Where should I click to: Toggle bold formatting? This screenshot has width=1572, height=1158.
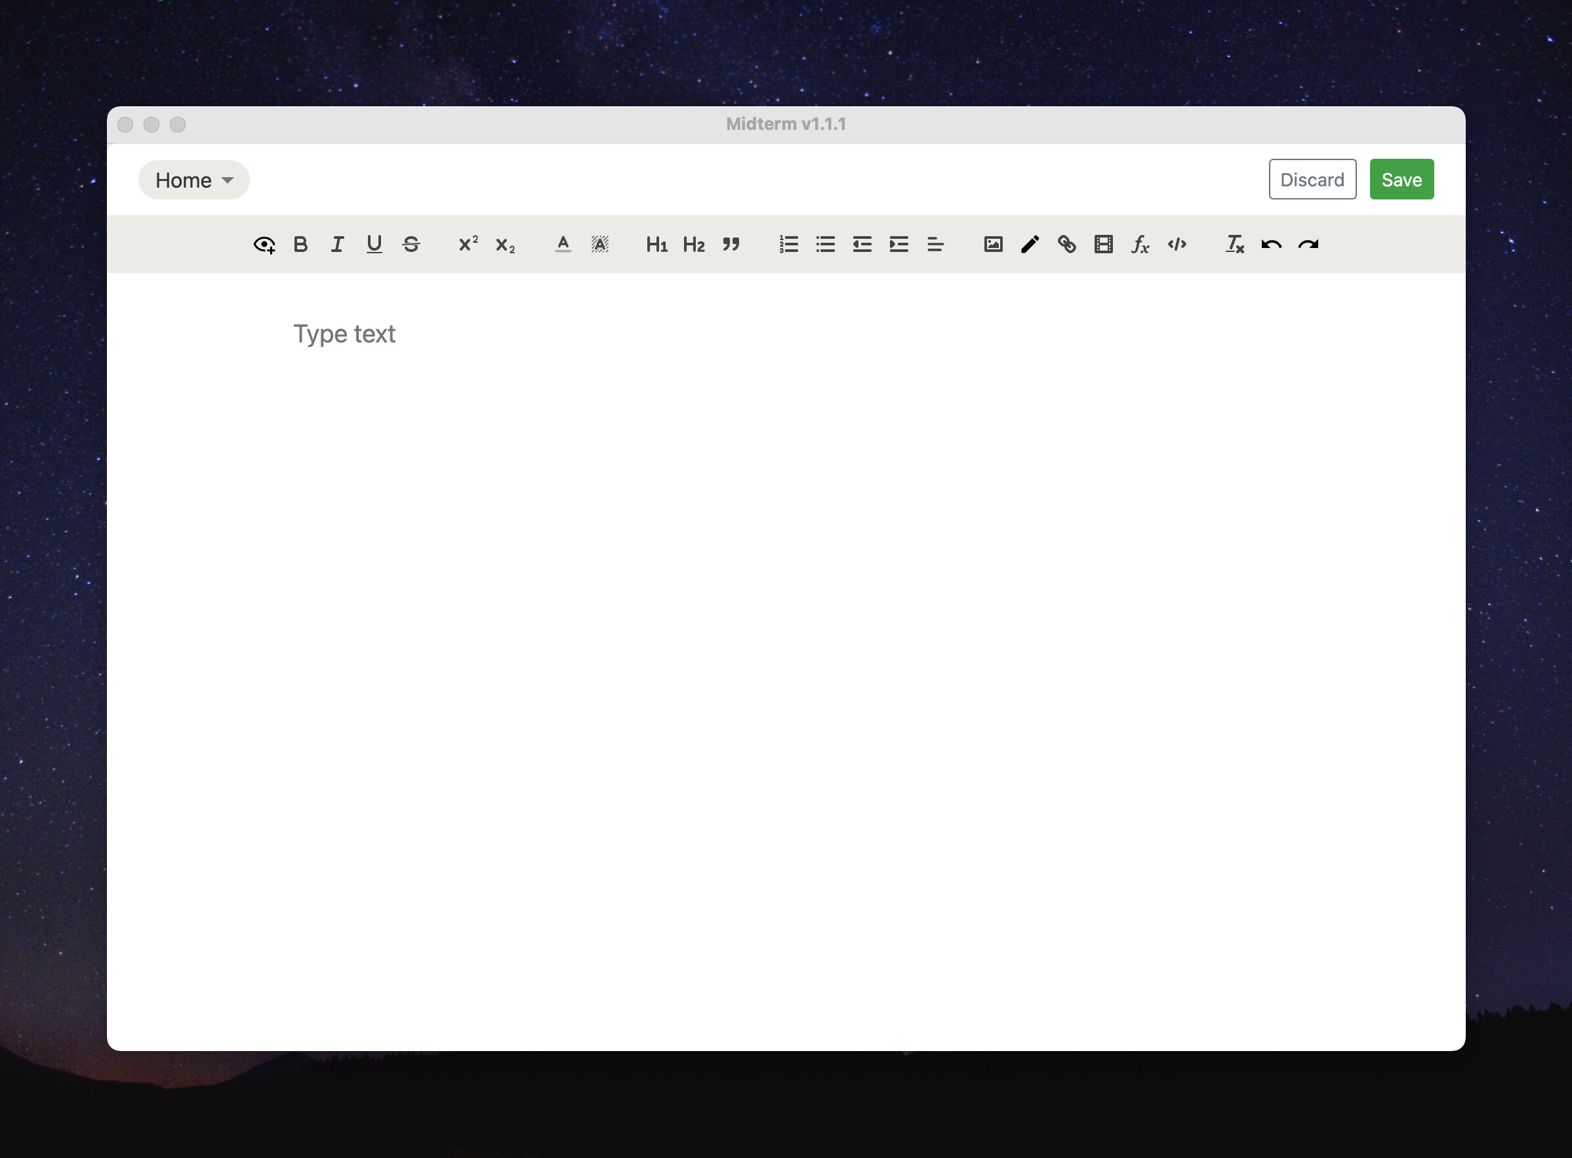point(300,245)
